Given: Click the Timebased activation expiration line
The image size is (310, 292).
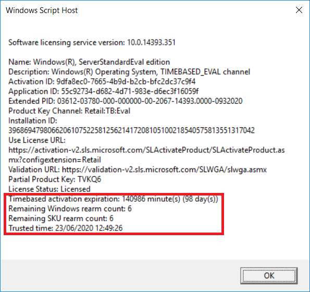Looking at the screenshot, I should pos(113,199).
